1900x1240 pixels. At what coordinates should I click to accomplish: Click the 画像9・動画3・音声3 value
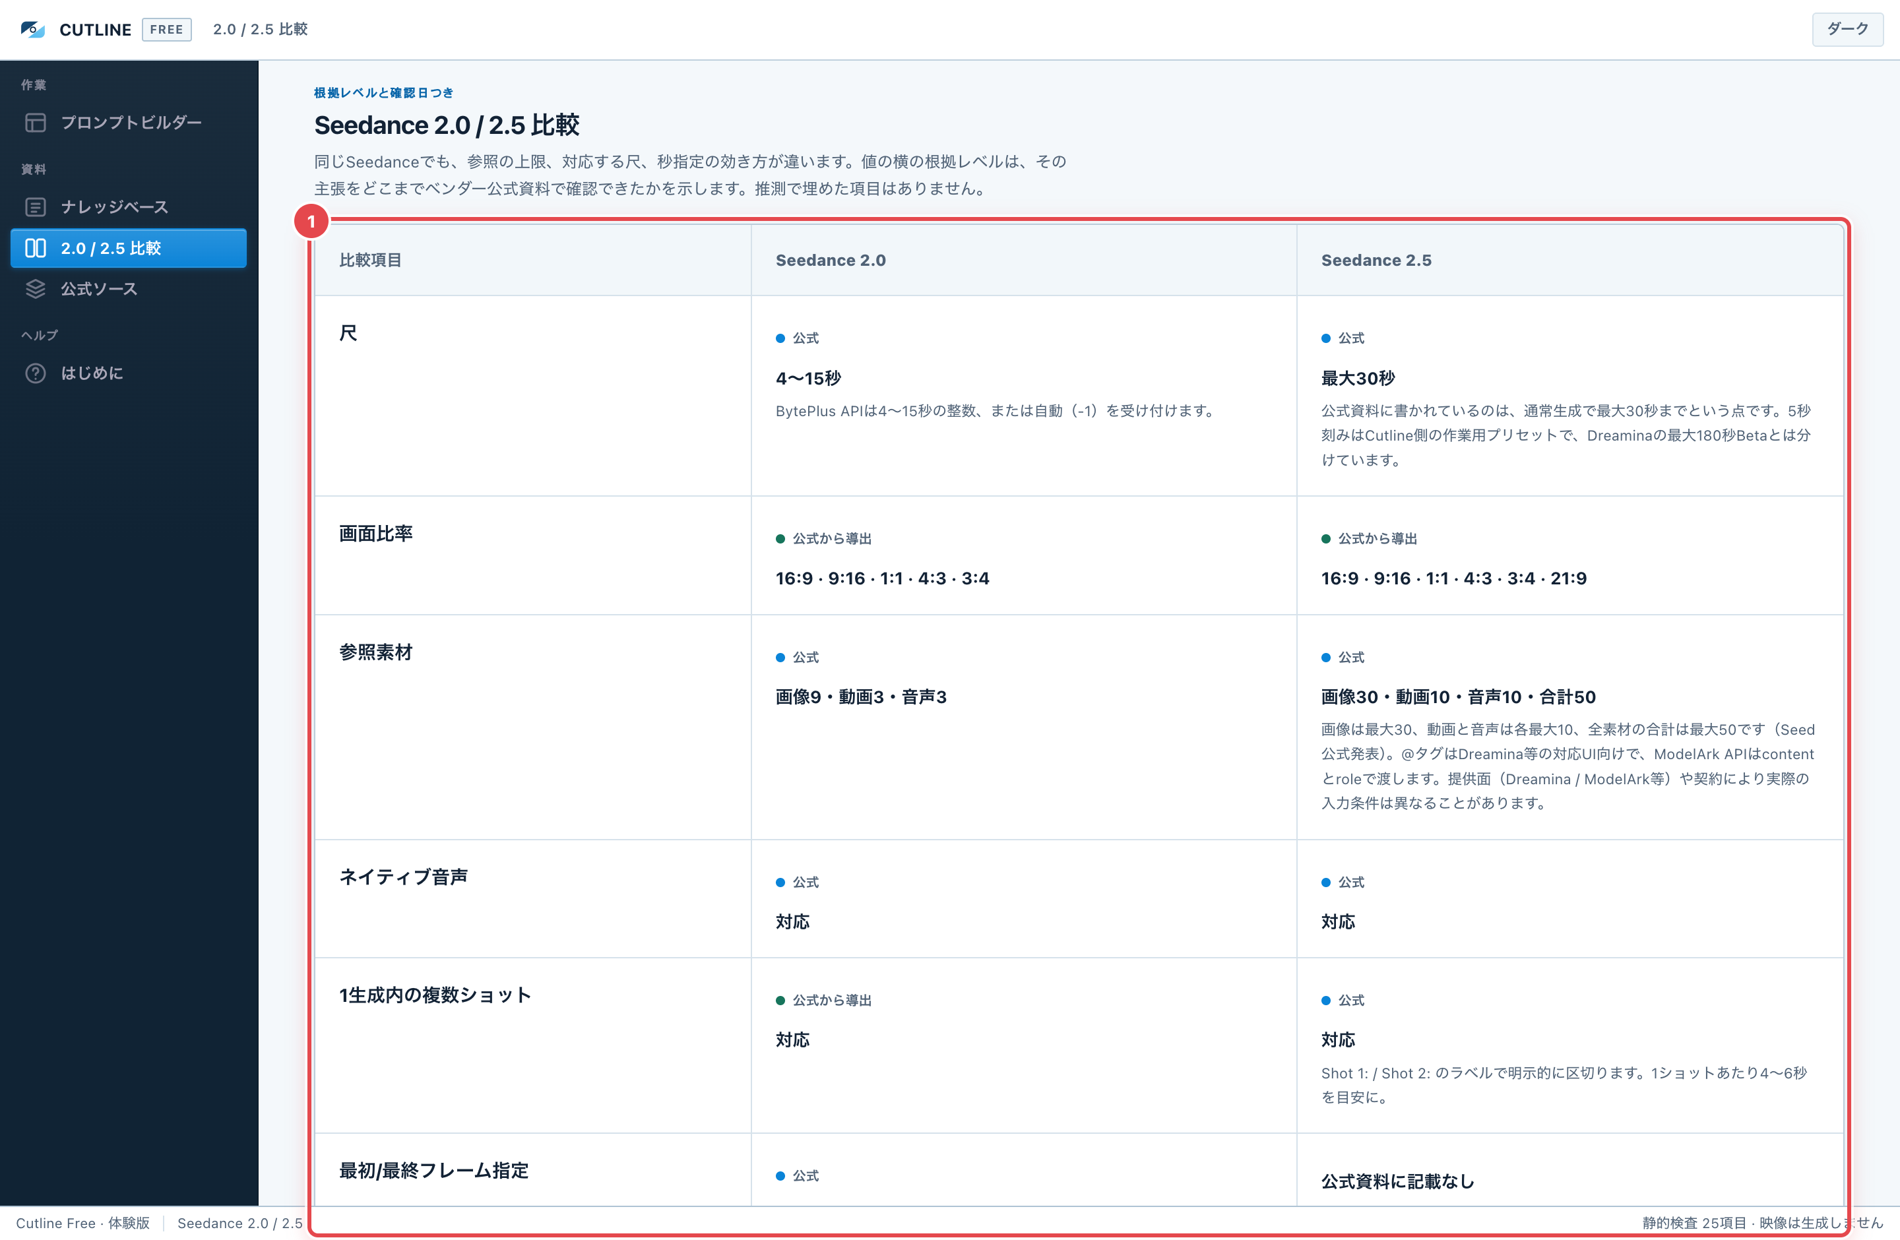860,697
